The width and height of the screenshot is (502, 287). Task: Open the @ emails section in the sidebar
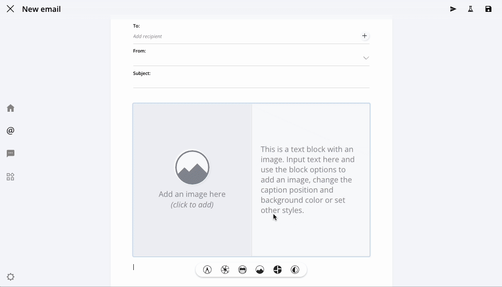point(11,131)
